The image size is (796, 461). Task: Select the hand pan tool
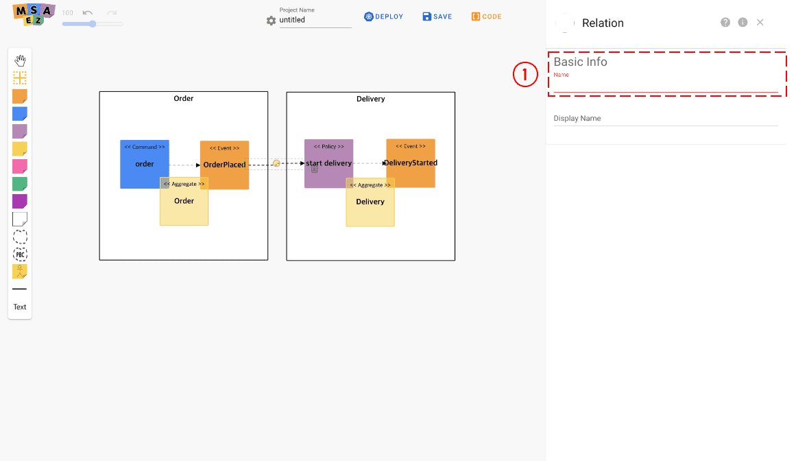pos(20,60)
